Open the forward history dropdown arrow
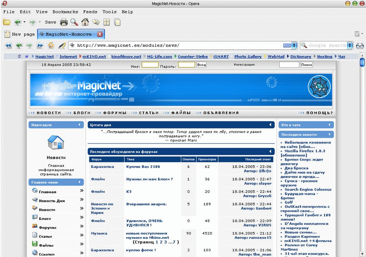366x257 pixels. (40, 22)
